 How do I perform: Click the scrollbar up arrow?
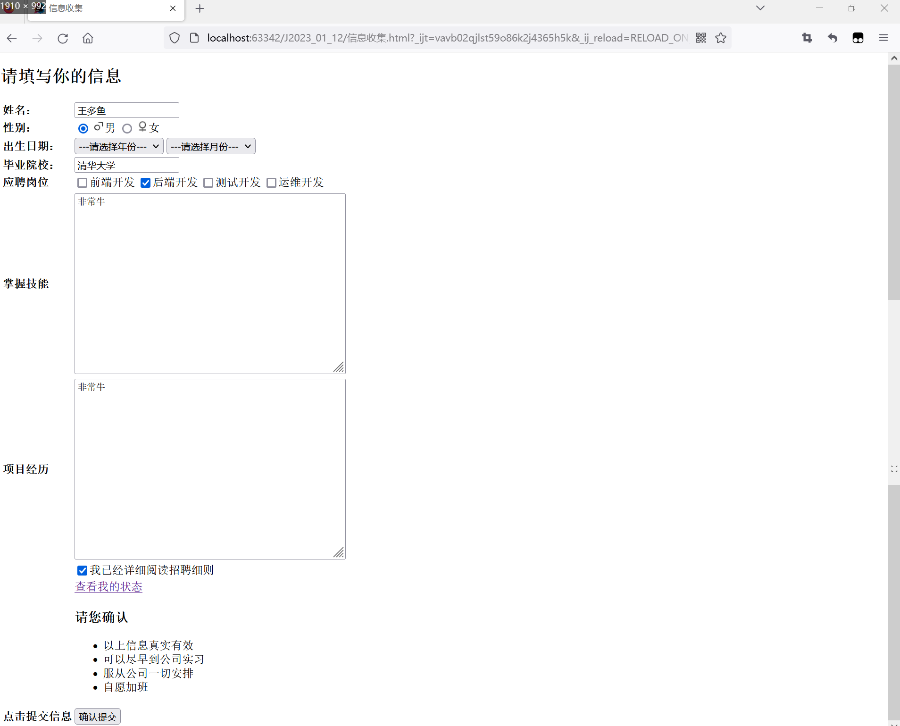coord(894,58)
